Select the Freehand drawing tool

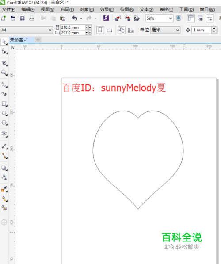(x=4, y=85)
